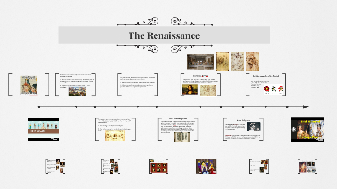Click the 'The Renaissance' title banner

pos(164,35)
